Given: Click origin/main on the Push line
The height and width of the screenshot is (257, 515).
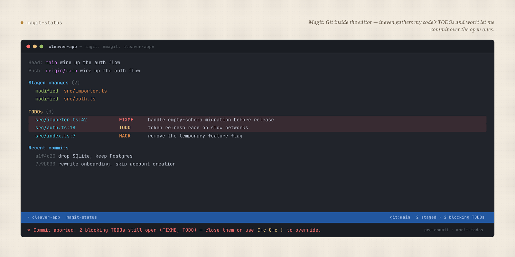Looking at the screenshot, I should tap(61, 71).
